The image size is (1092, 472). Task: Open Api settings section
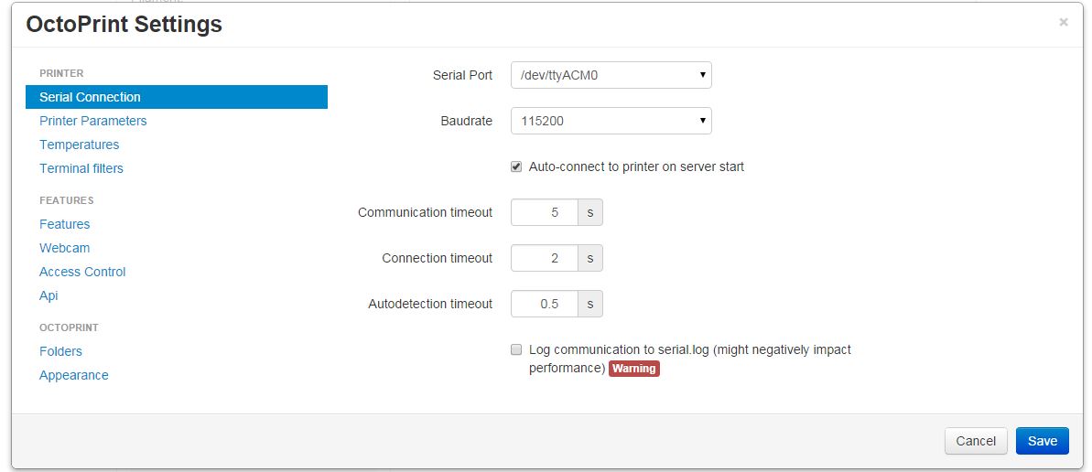[49, 295]
